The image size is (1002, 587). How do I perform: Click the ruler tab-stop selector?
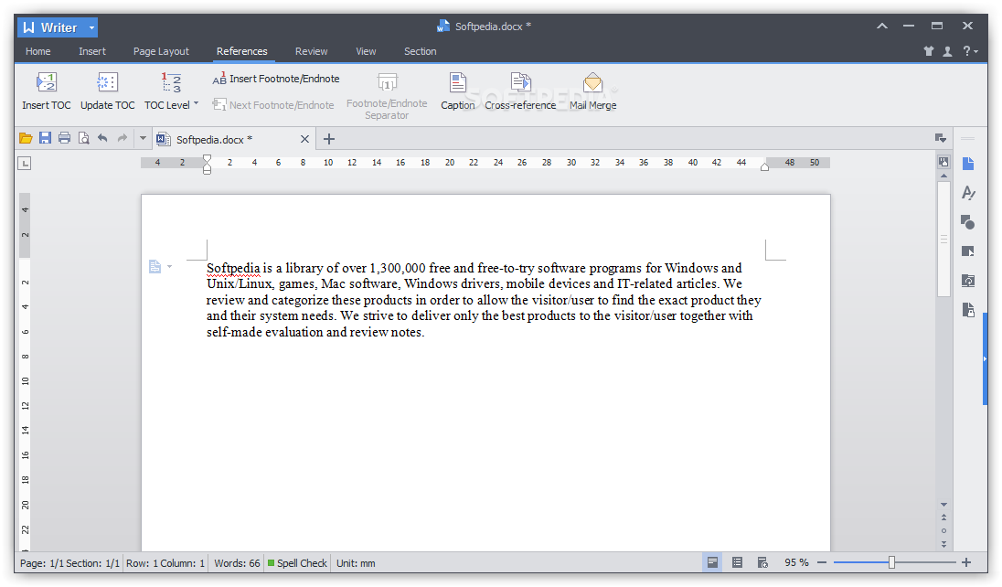click(25, 163)
